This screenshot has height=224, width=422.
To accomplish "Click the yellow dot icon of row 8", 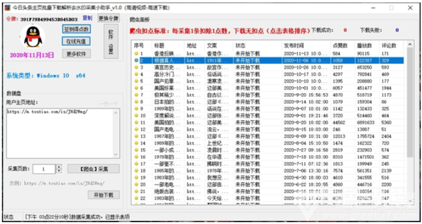I will (x=137, y=102).
